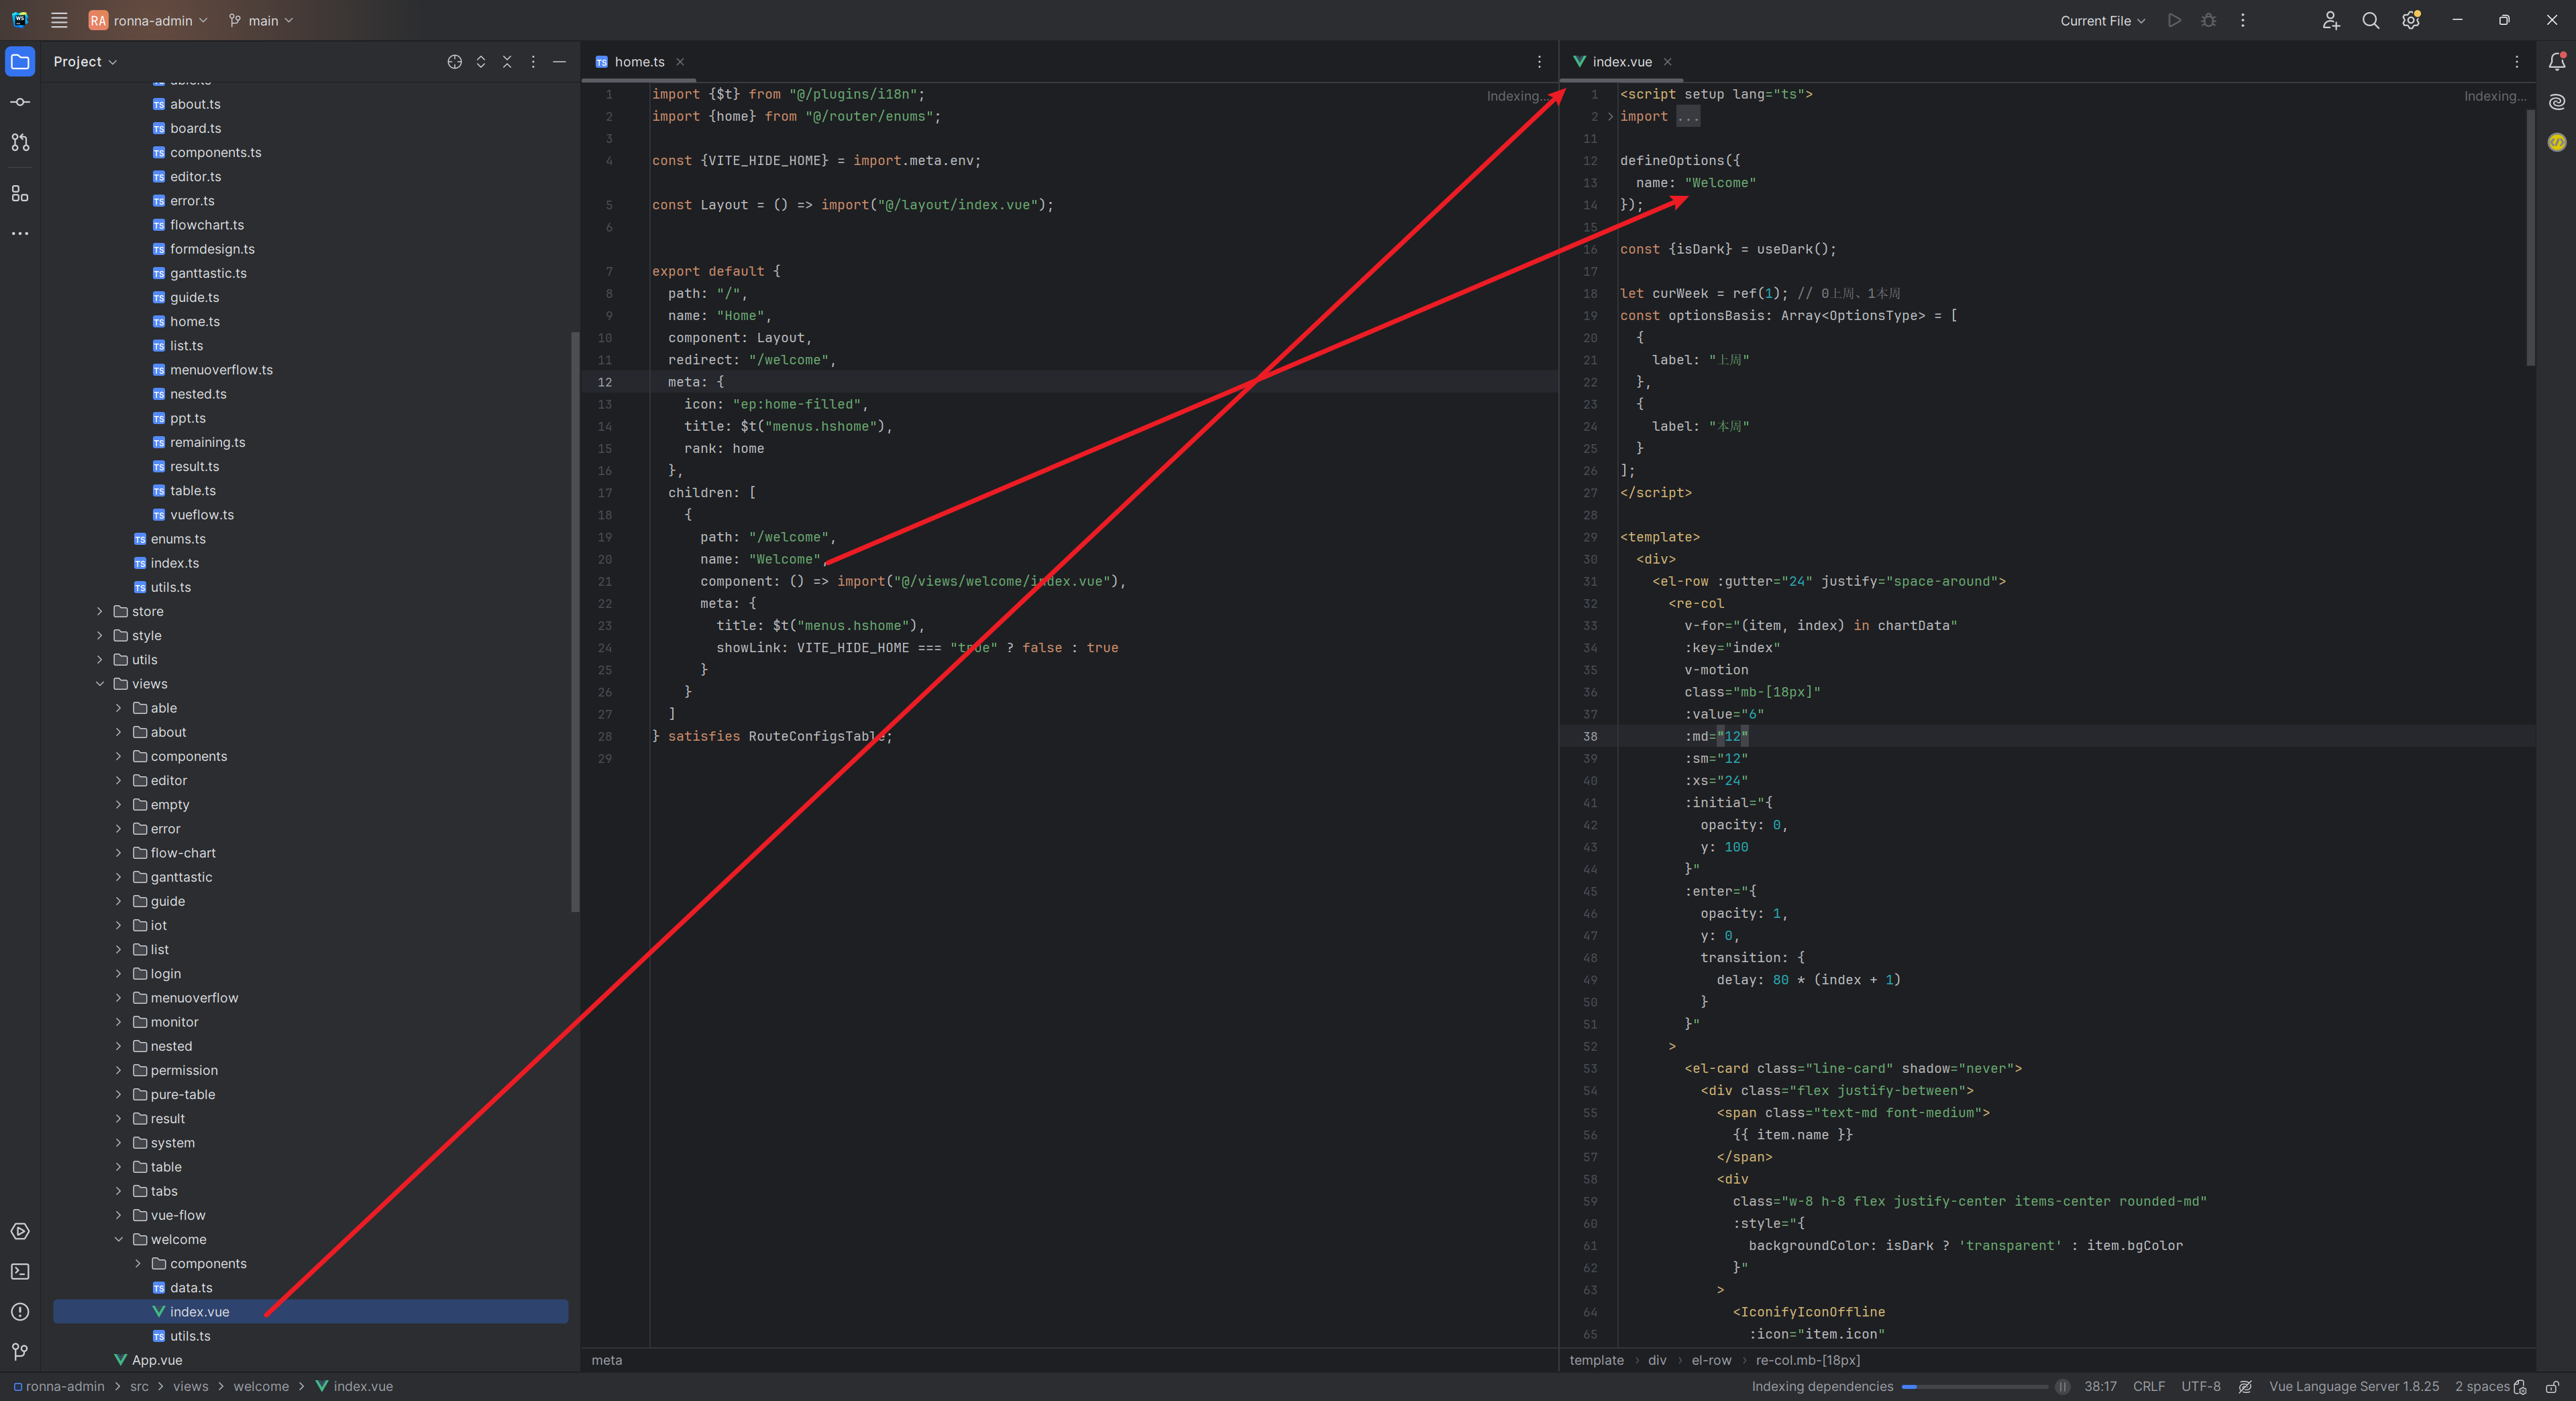Toggle inspections highlighting icon in status bar

pos(2245,1386)
